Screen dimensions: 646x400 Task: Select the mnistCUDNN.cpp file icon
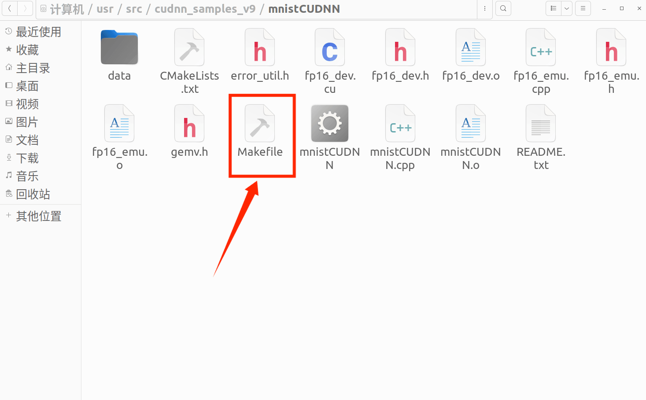[x=400, y=123]
